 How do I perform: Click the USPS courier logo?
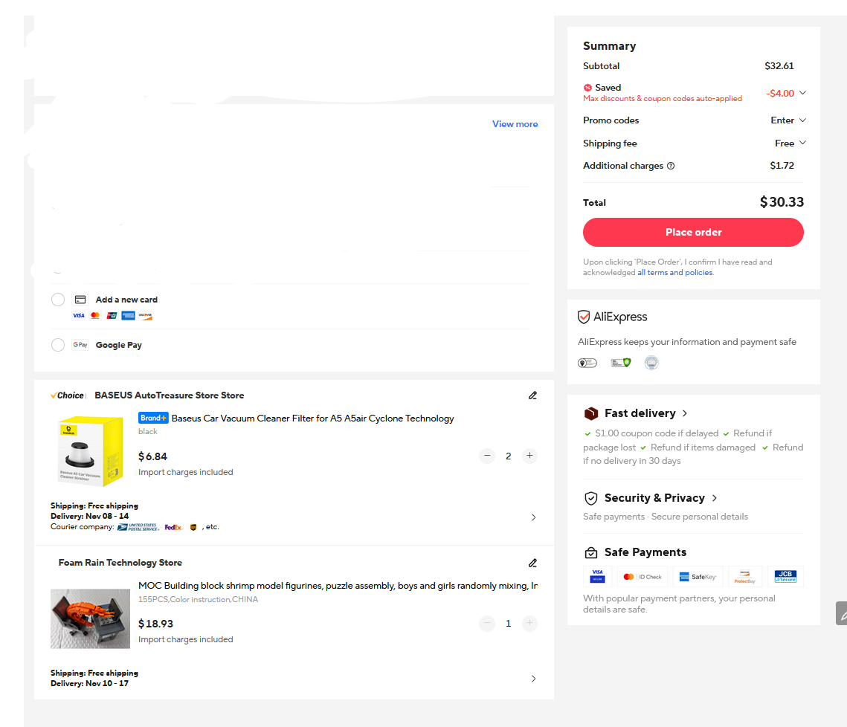tap(138, 527)
